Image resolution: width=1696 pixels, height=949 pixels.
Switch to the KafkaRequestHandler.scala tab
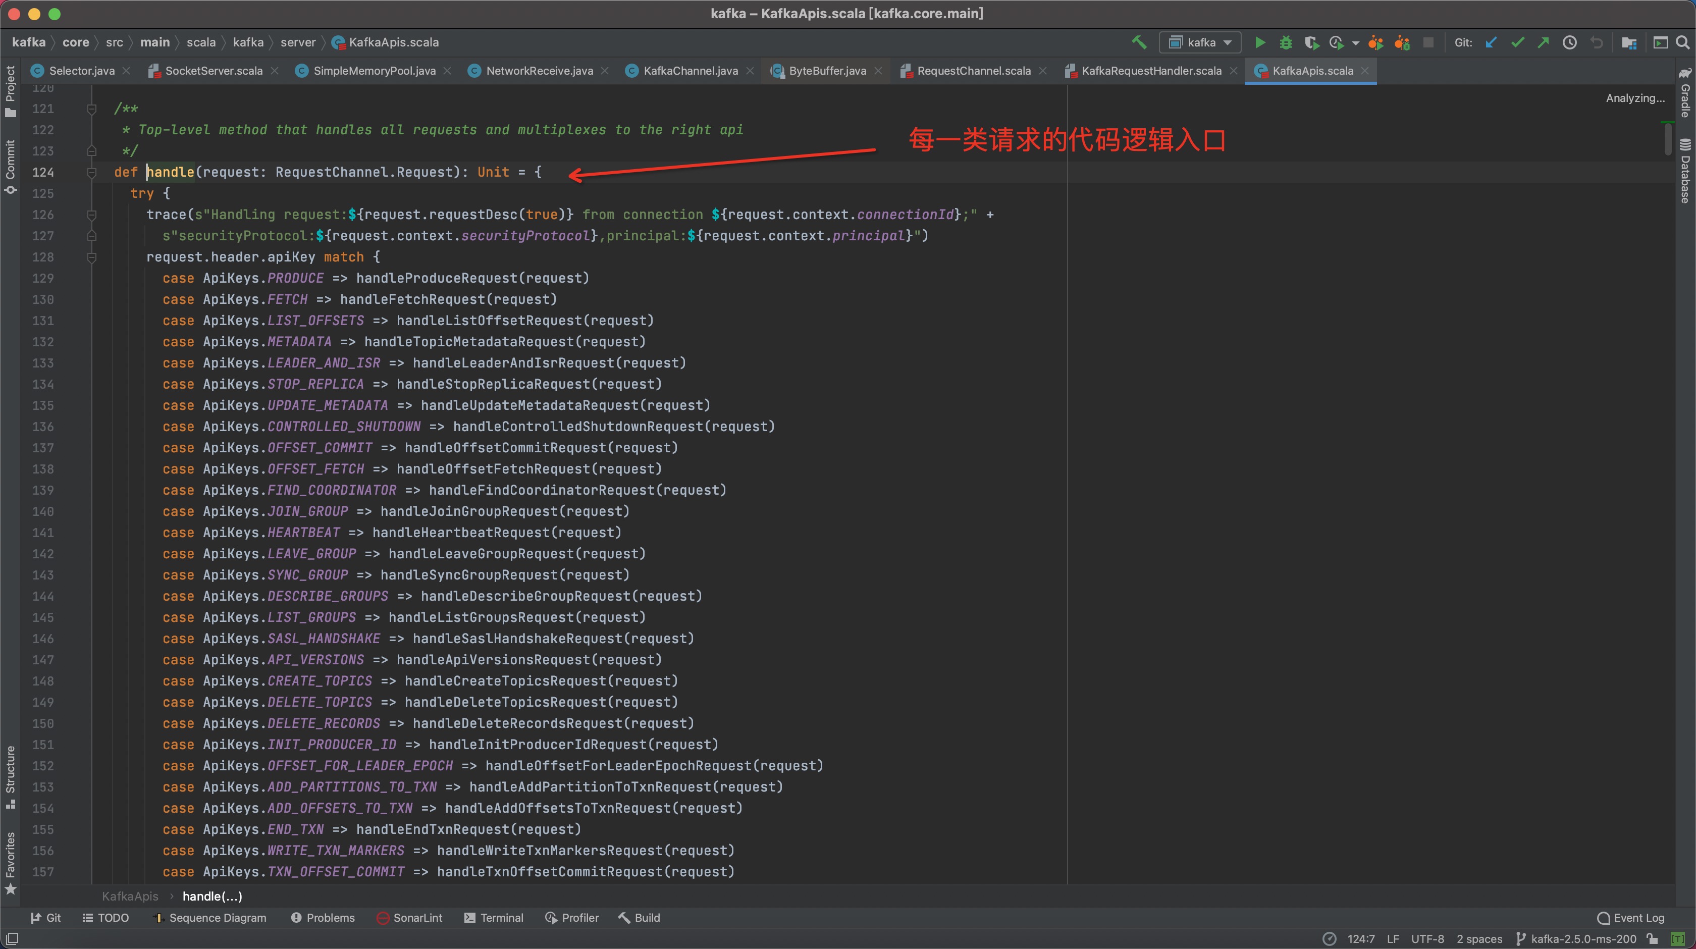1151,71
